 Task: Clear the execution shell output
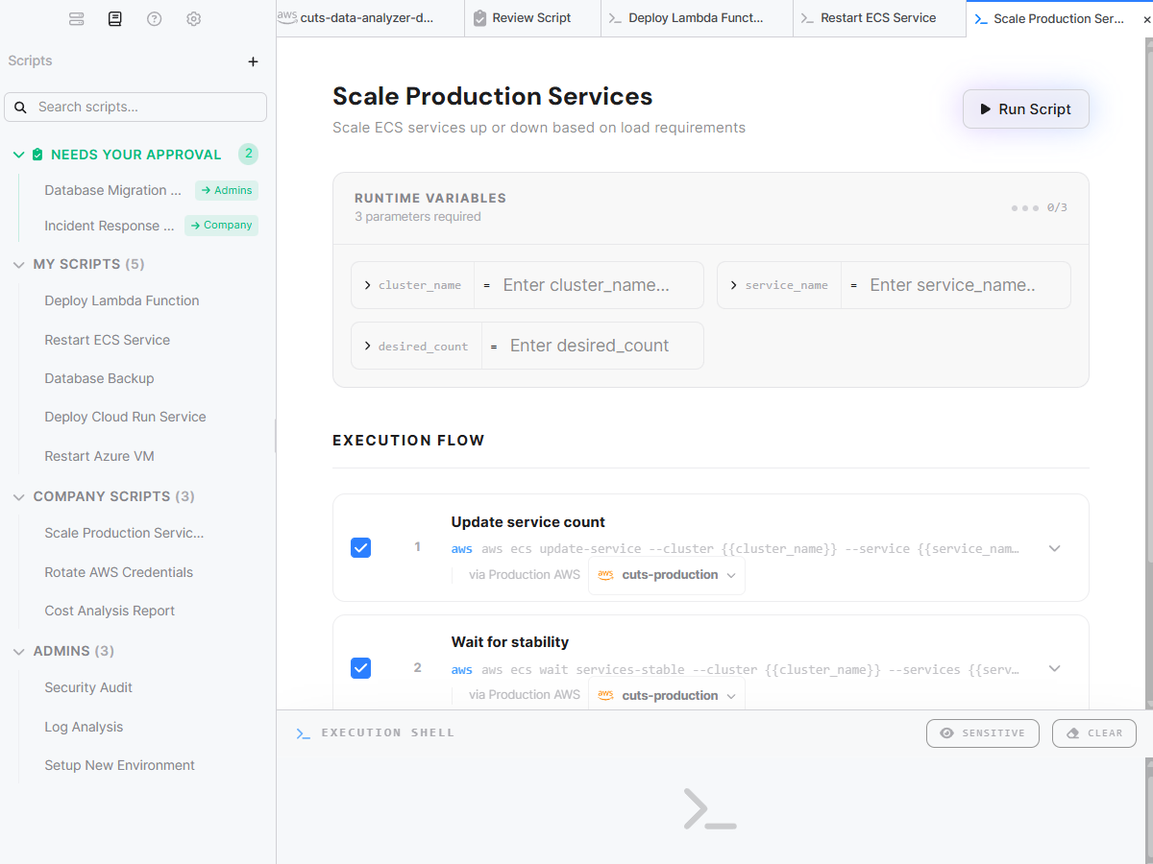coord(1094,733)
